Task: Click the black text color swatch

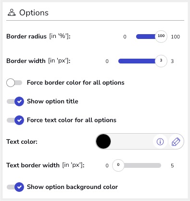Action: click(103, 141)
